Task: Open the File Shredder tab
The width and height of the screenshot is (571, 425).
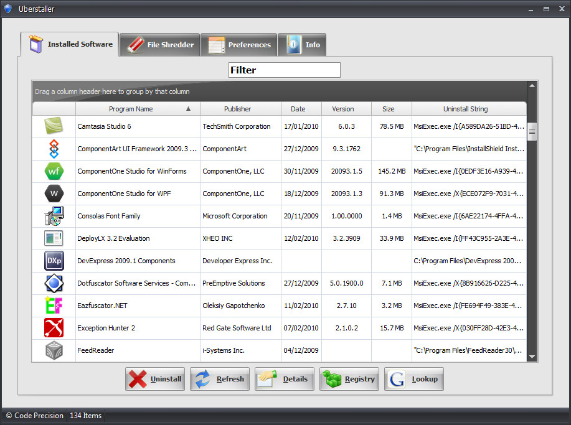Action: (x=159, y=45)
